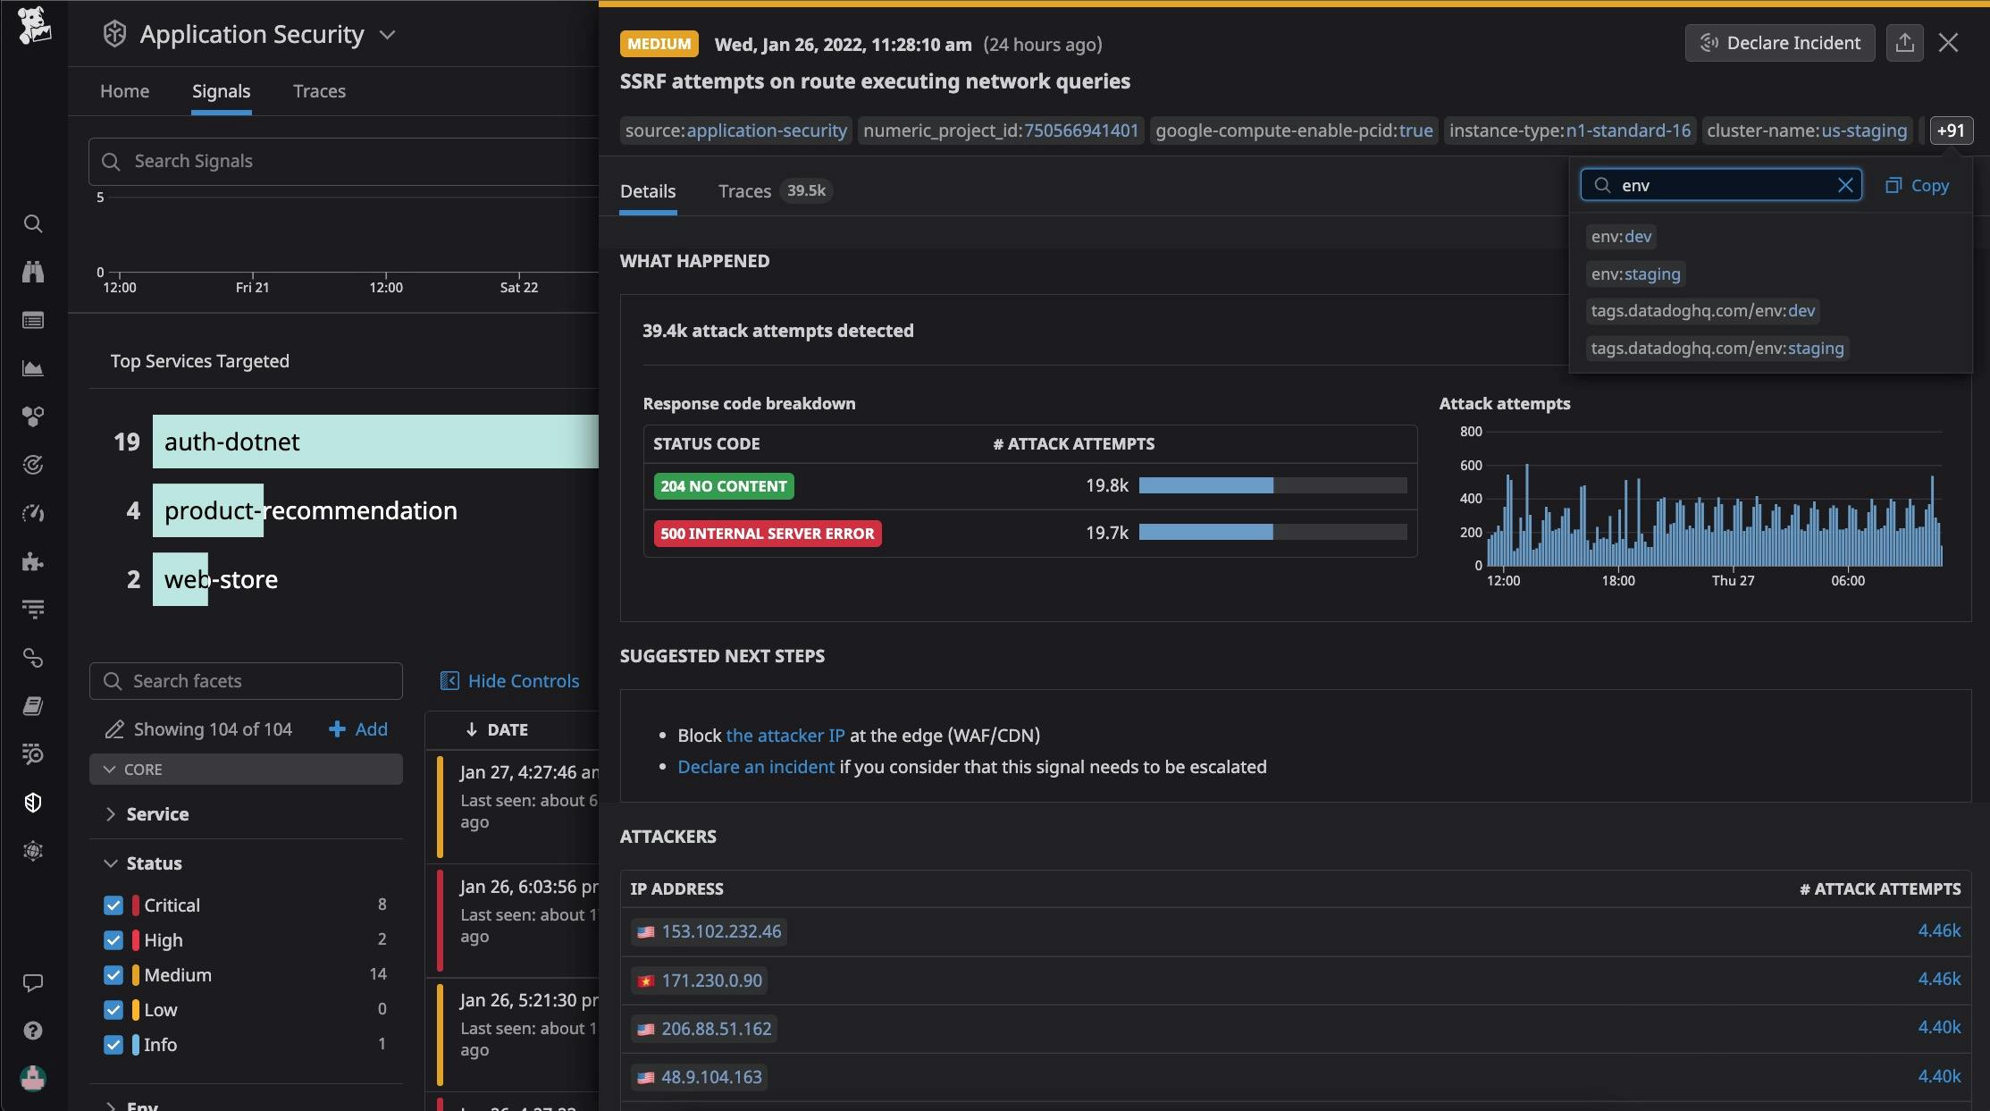Viewport: 1990px width, 1111px height.
Task: Toggle the Critical severity checkbox filter
Action: tap(112, 905)
